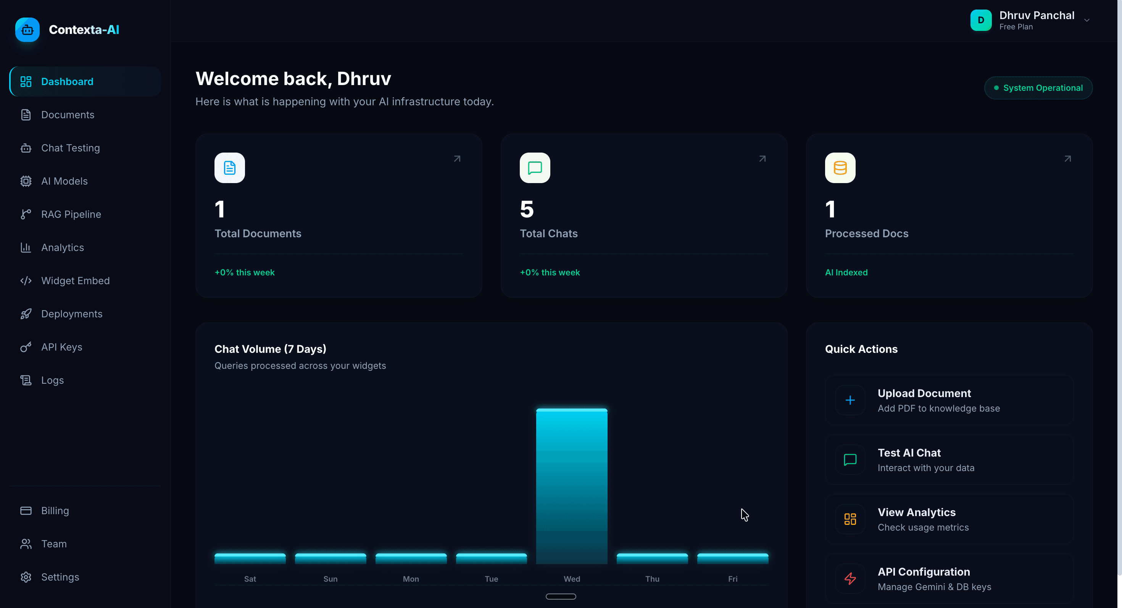Click the page scrollbar on the right edge
1122x608 pixels.
point(1119,287)
